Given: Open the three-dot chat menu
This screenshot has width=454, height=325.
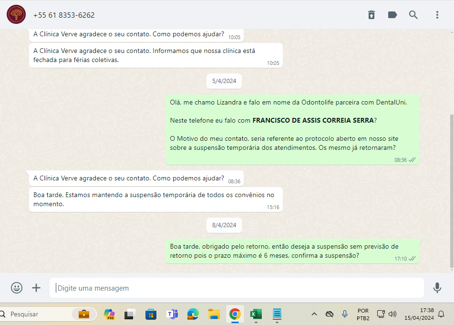Looking at the screenshot, I should click(x=437, y=15).
